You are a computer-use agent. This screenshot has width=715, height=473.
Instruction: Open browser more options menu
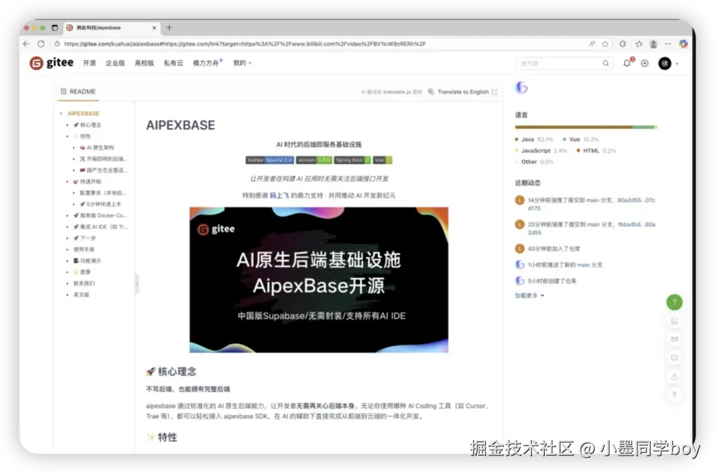point(668,44)
